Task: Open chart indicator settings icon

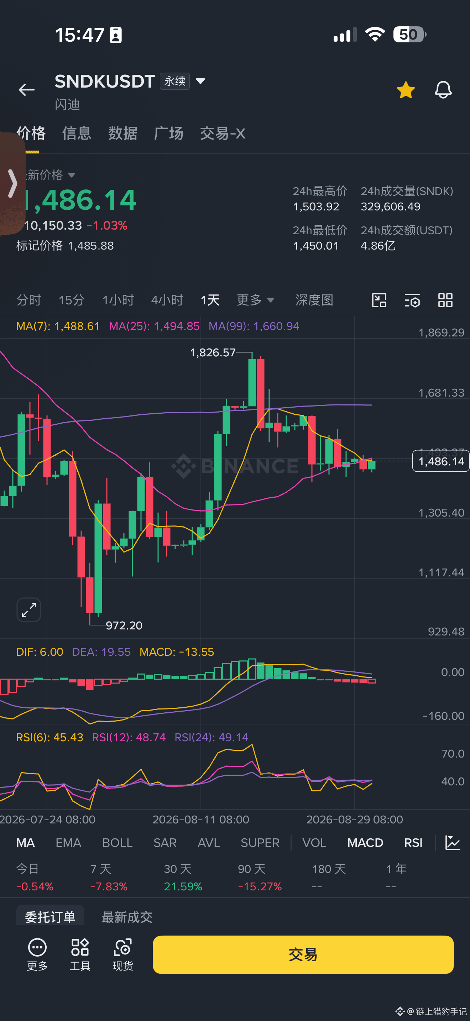Action: [412, 300]
